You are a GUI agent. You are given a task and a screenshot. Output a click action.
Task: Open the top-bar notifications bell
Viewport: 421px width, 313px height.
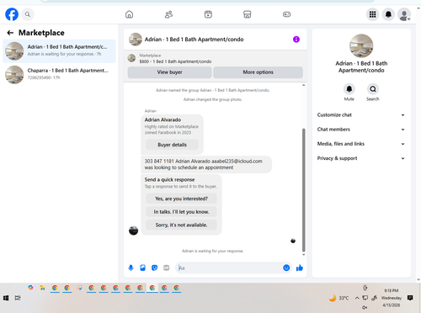(x=388, y=14)
